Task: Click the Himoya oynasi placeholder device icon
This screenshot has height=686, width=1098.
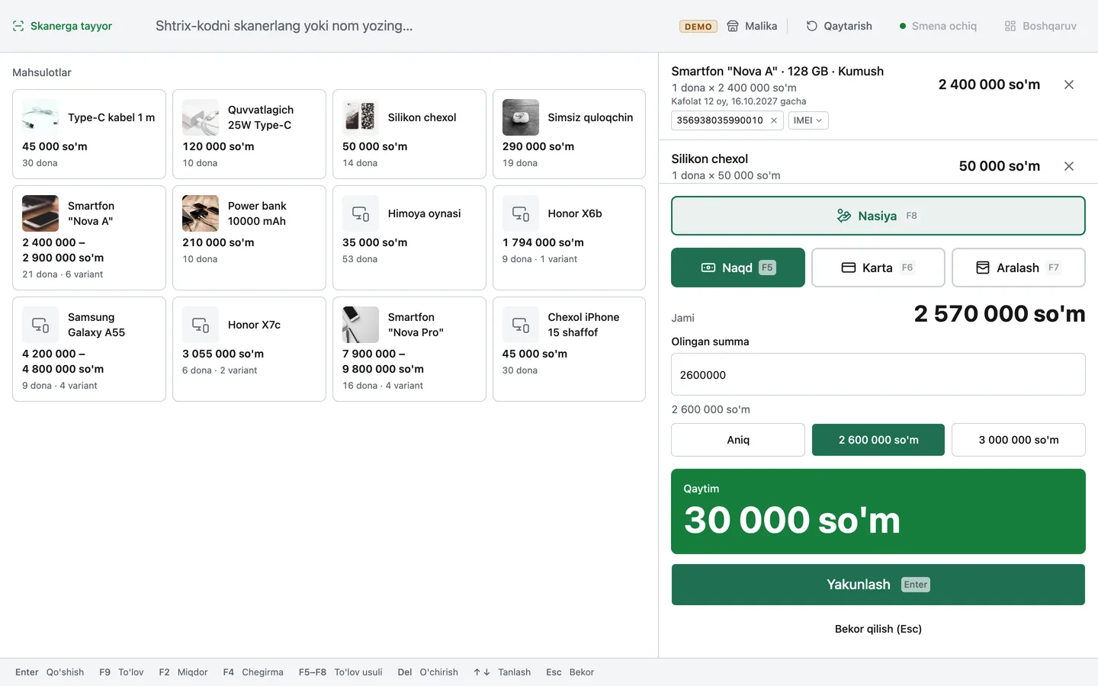Action: coord(361,213)
